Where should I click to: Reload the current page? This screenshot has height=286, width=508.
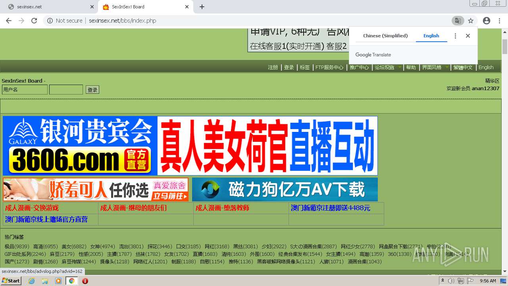34,21
